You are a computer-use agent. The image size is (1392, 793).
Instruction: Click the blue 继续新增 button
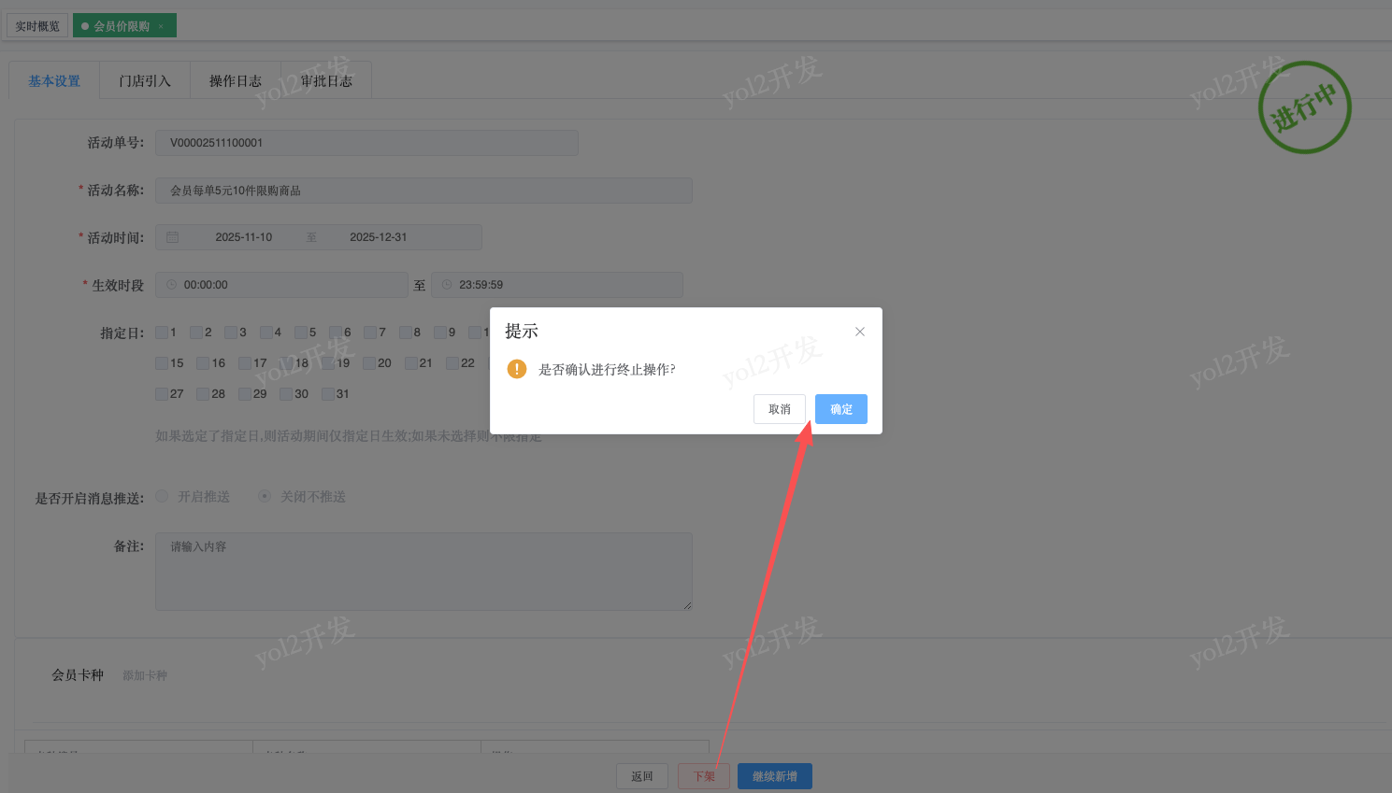point(775,776)
